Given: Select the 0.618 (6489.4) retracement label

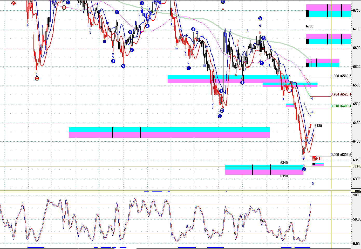Looking at the screenshot, I should (x=341, y=106).
